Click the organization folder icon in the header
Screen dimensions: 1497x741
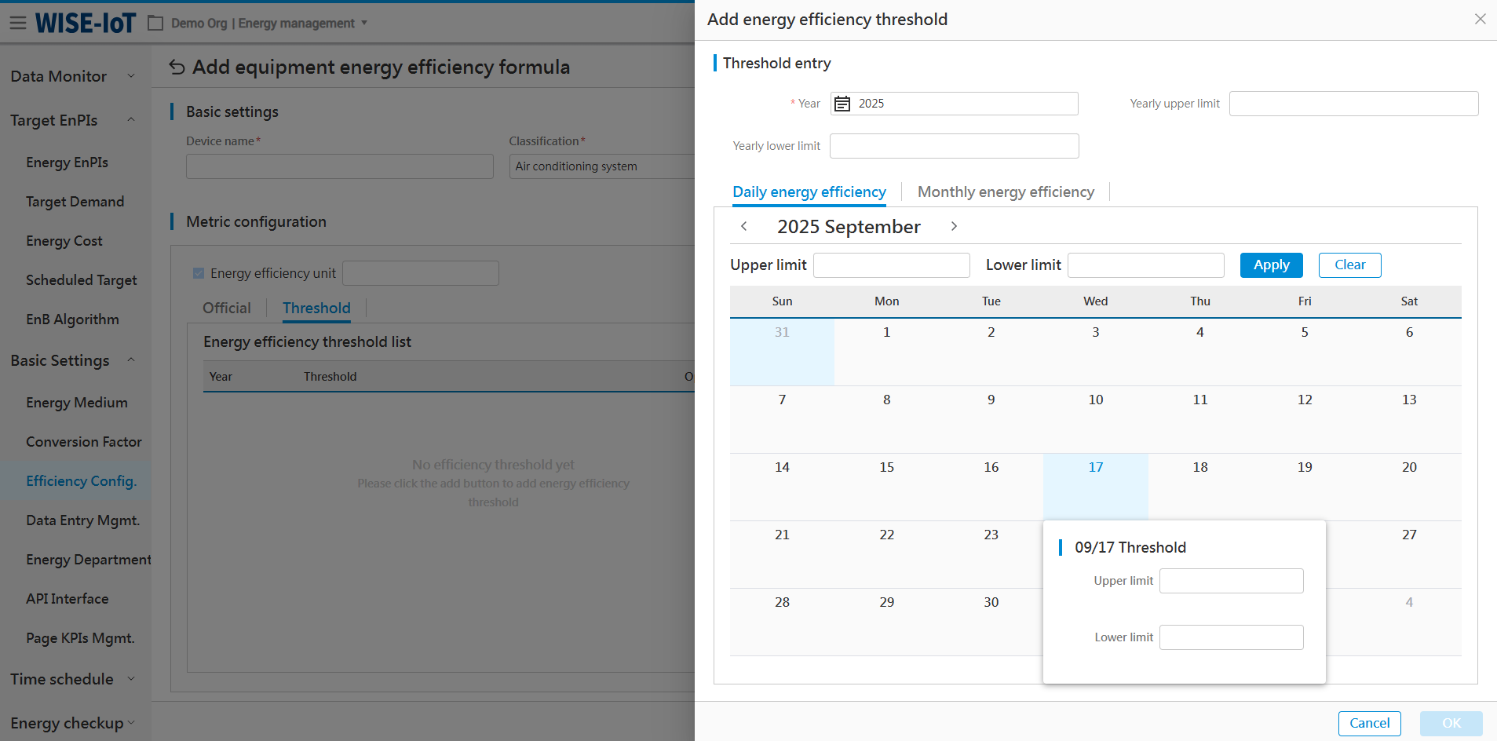pos(155,24)
